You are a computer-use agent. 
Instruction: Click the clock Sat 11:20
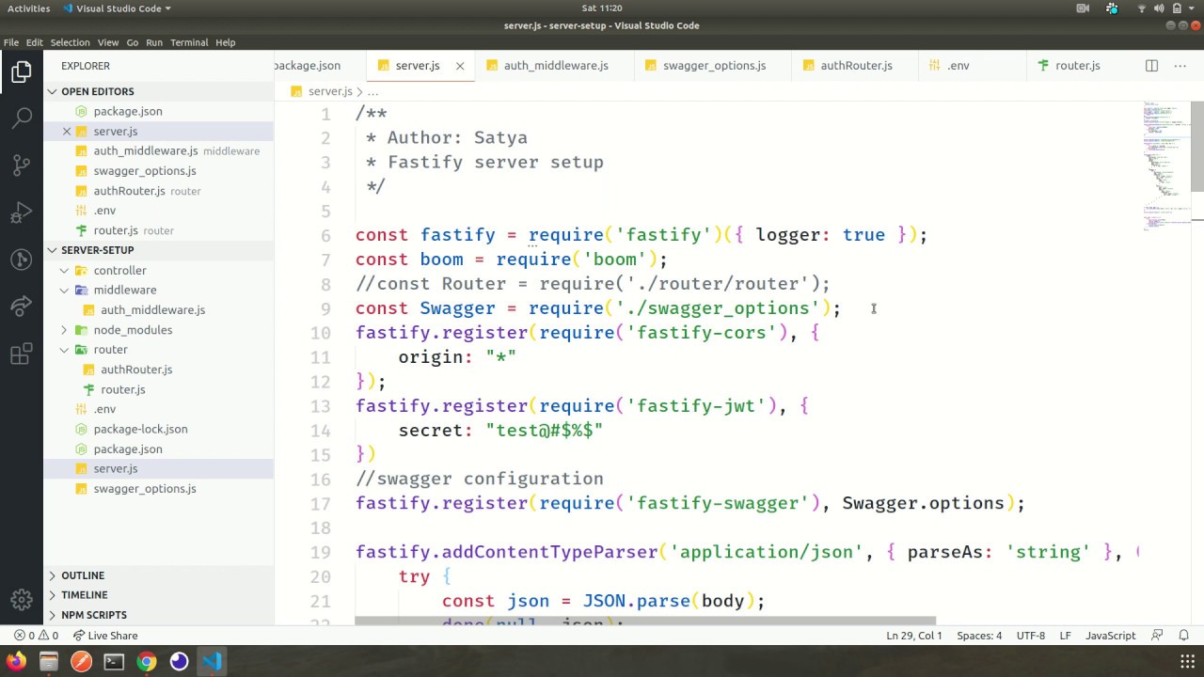(x=602, y=8)
